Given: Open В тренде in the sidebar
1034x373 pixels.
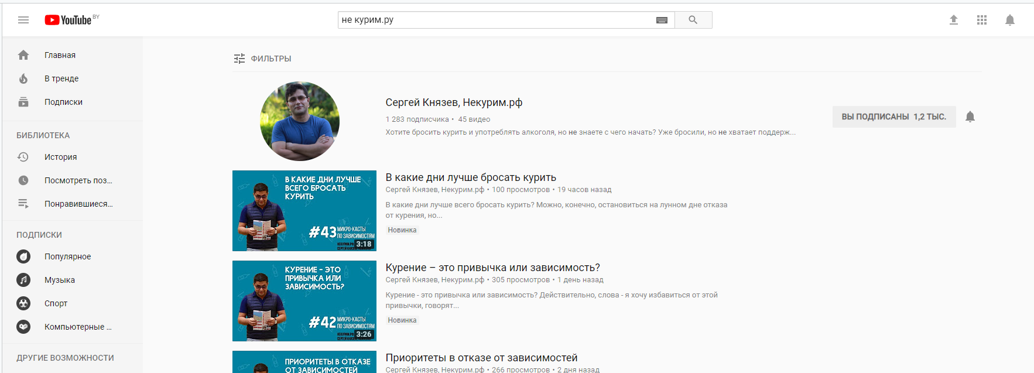Looking at the screenshot, I should [72, 78].
